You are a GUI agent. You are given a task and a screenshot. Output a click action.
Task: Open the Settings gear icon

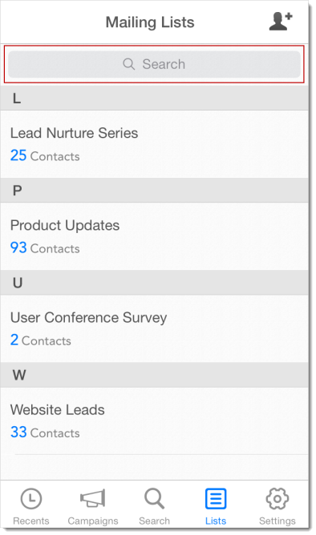277,499
